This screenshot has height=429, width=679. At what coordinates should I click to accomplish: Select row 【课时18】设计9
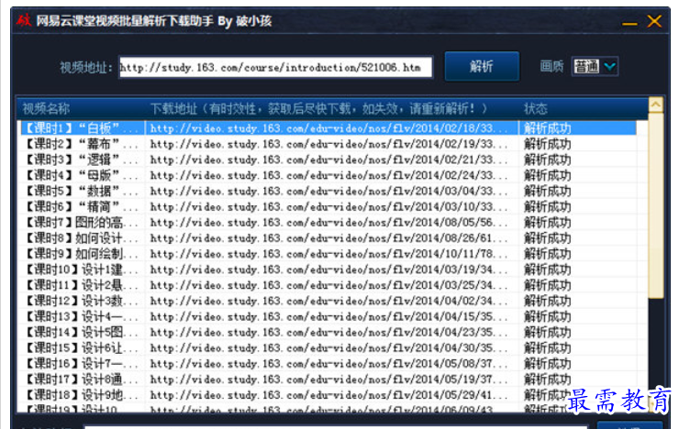pos(328,395)
